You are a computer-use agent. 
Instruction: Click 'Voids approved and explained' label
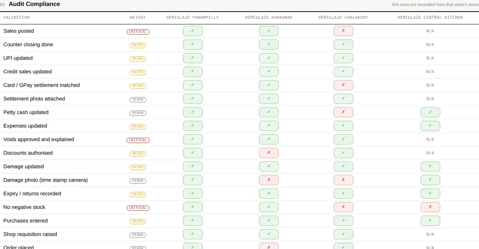39,140
